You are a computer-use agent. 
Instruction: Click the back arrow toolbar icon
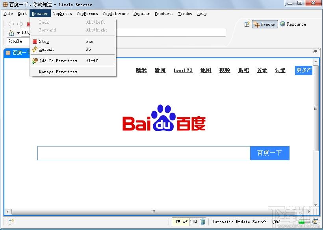coord(11,24)
